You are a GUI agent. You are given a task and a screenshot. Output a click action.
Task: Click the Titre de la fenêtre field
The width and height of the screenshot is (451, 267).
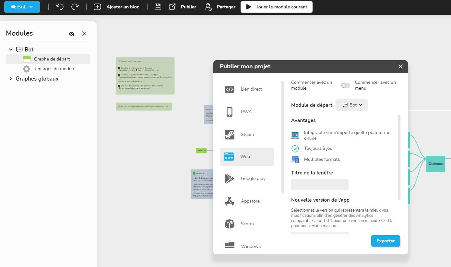click(x=320, y=184)
